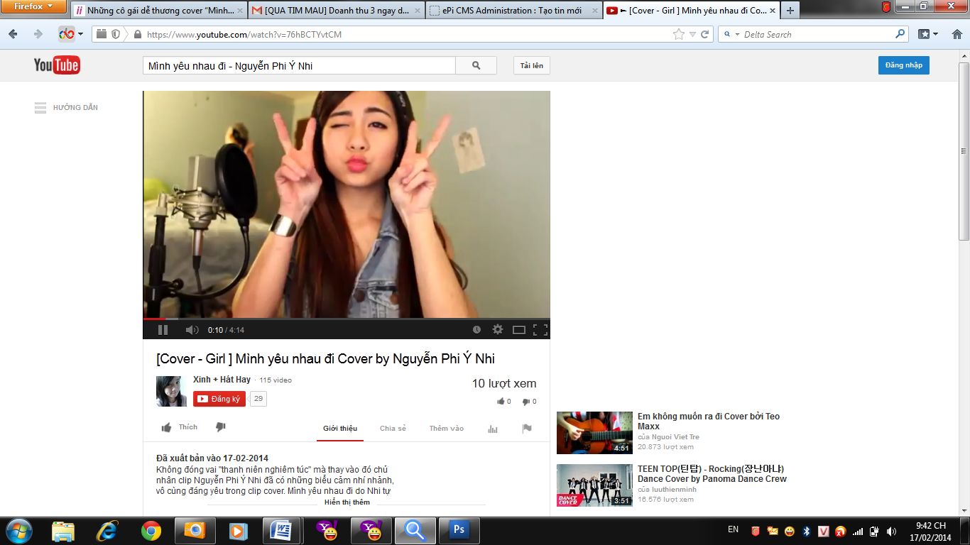Open the statistics bar chart tab

click(x=493, y=429)
